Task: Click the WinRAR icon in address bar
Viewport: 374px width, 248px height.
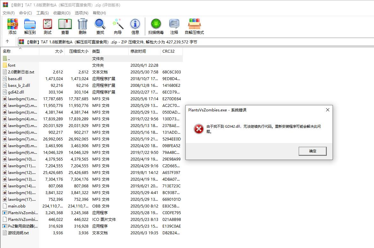Action: point(21,42)
